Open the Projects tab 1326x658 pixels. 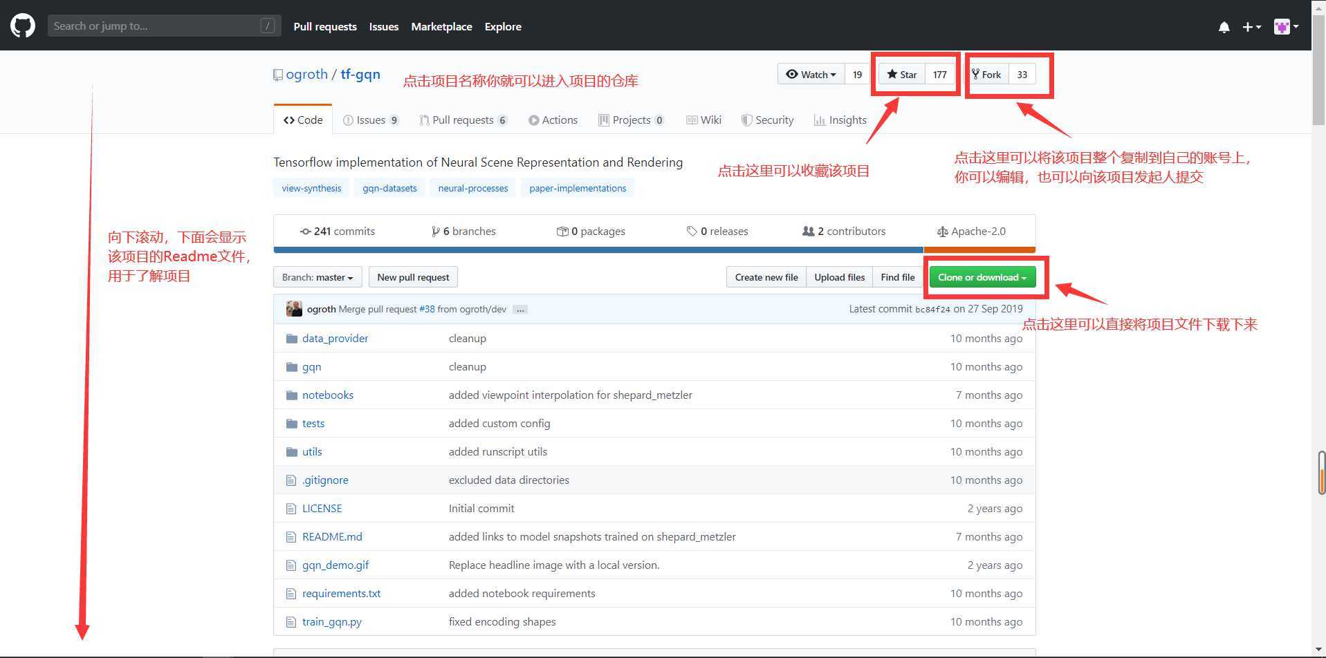tap(632, 120)
